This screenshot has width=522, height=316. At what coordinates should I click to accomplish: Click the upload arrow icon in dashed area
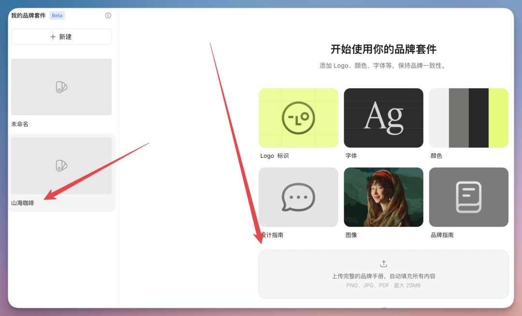point(383,263)
